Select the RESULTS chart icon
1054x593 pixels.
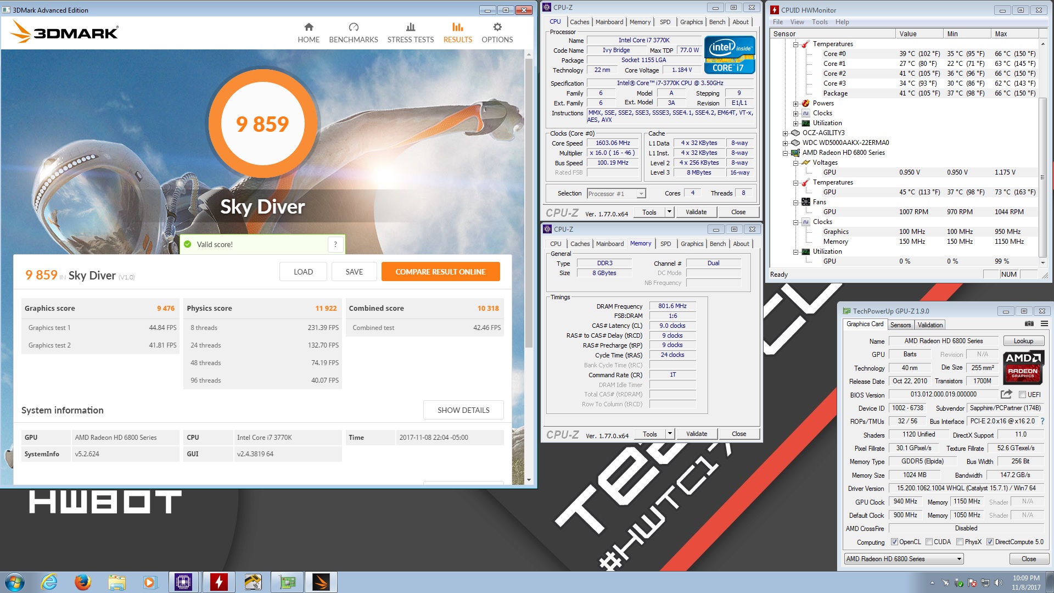coord(458,27)
